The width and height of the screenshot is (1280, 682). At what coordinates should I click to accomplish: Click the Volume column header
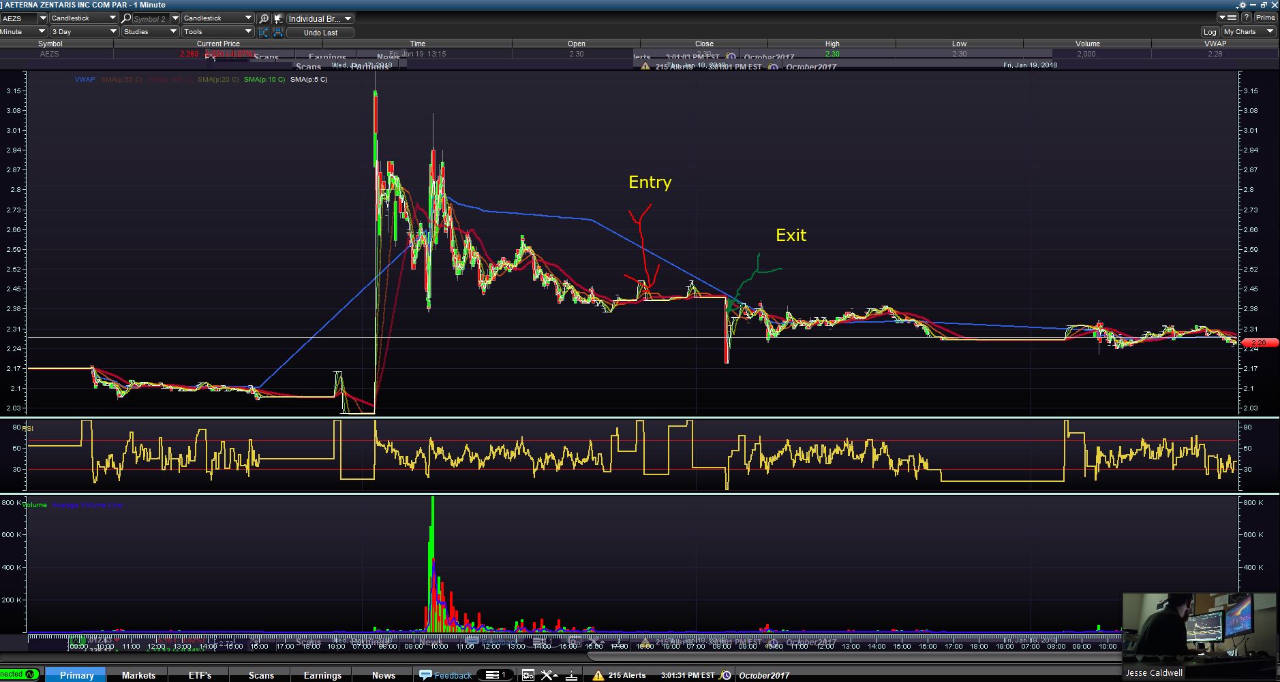click(x=1087, y=44)
